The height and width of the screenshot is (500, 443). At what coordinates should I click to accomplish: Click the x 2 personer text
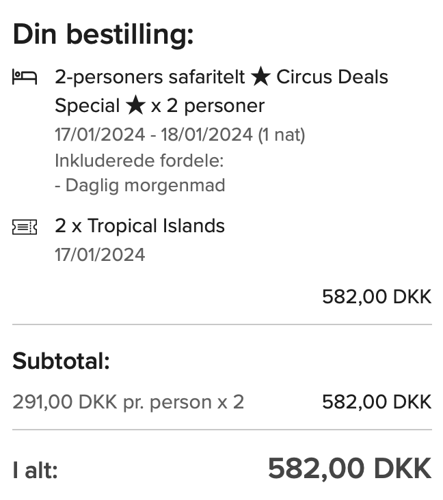click(207, 106)
